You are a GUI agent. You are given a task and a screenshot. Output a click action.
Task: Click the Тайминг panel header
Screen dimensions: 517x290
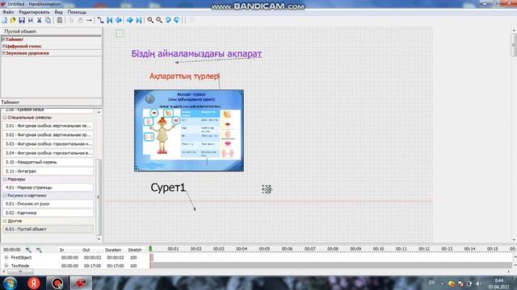click(51, 102)
